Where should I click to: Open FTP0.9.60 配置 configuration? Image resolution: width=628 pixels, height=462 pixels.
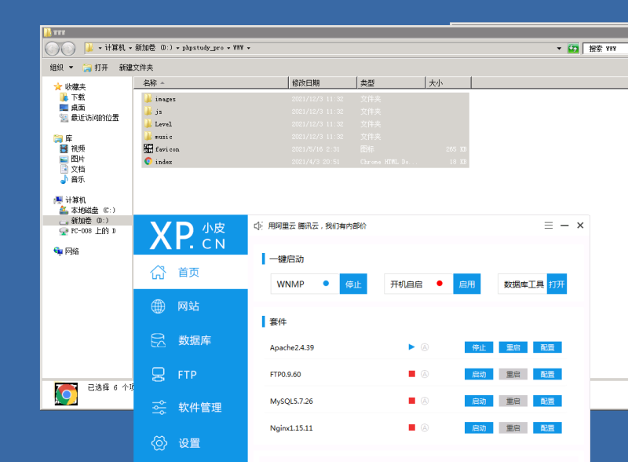(x=547, y=374)
